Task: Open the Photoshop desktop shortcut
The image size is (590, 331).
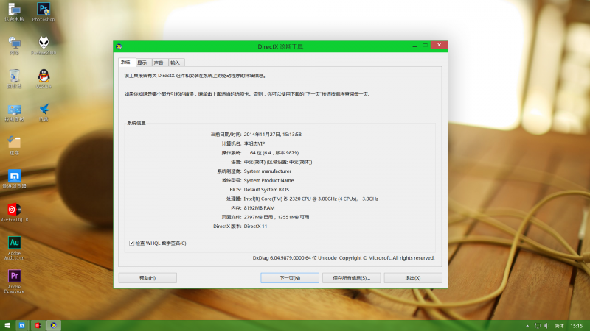Action: coord(43,10)
